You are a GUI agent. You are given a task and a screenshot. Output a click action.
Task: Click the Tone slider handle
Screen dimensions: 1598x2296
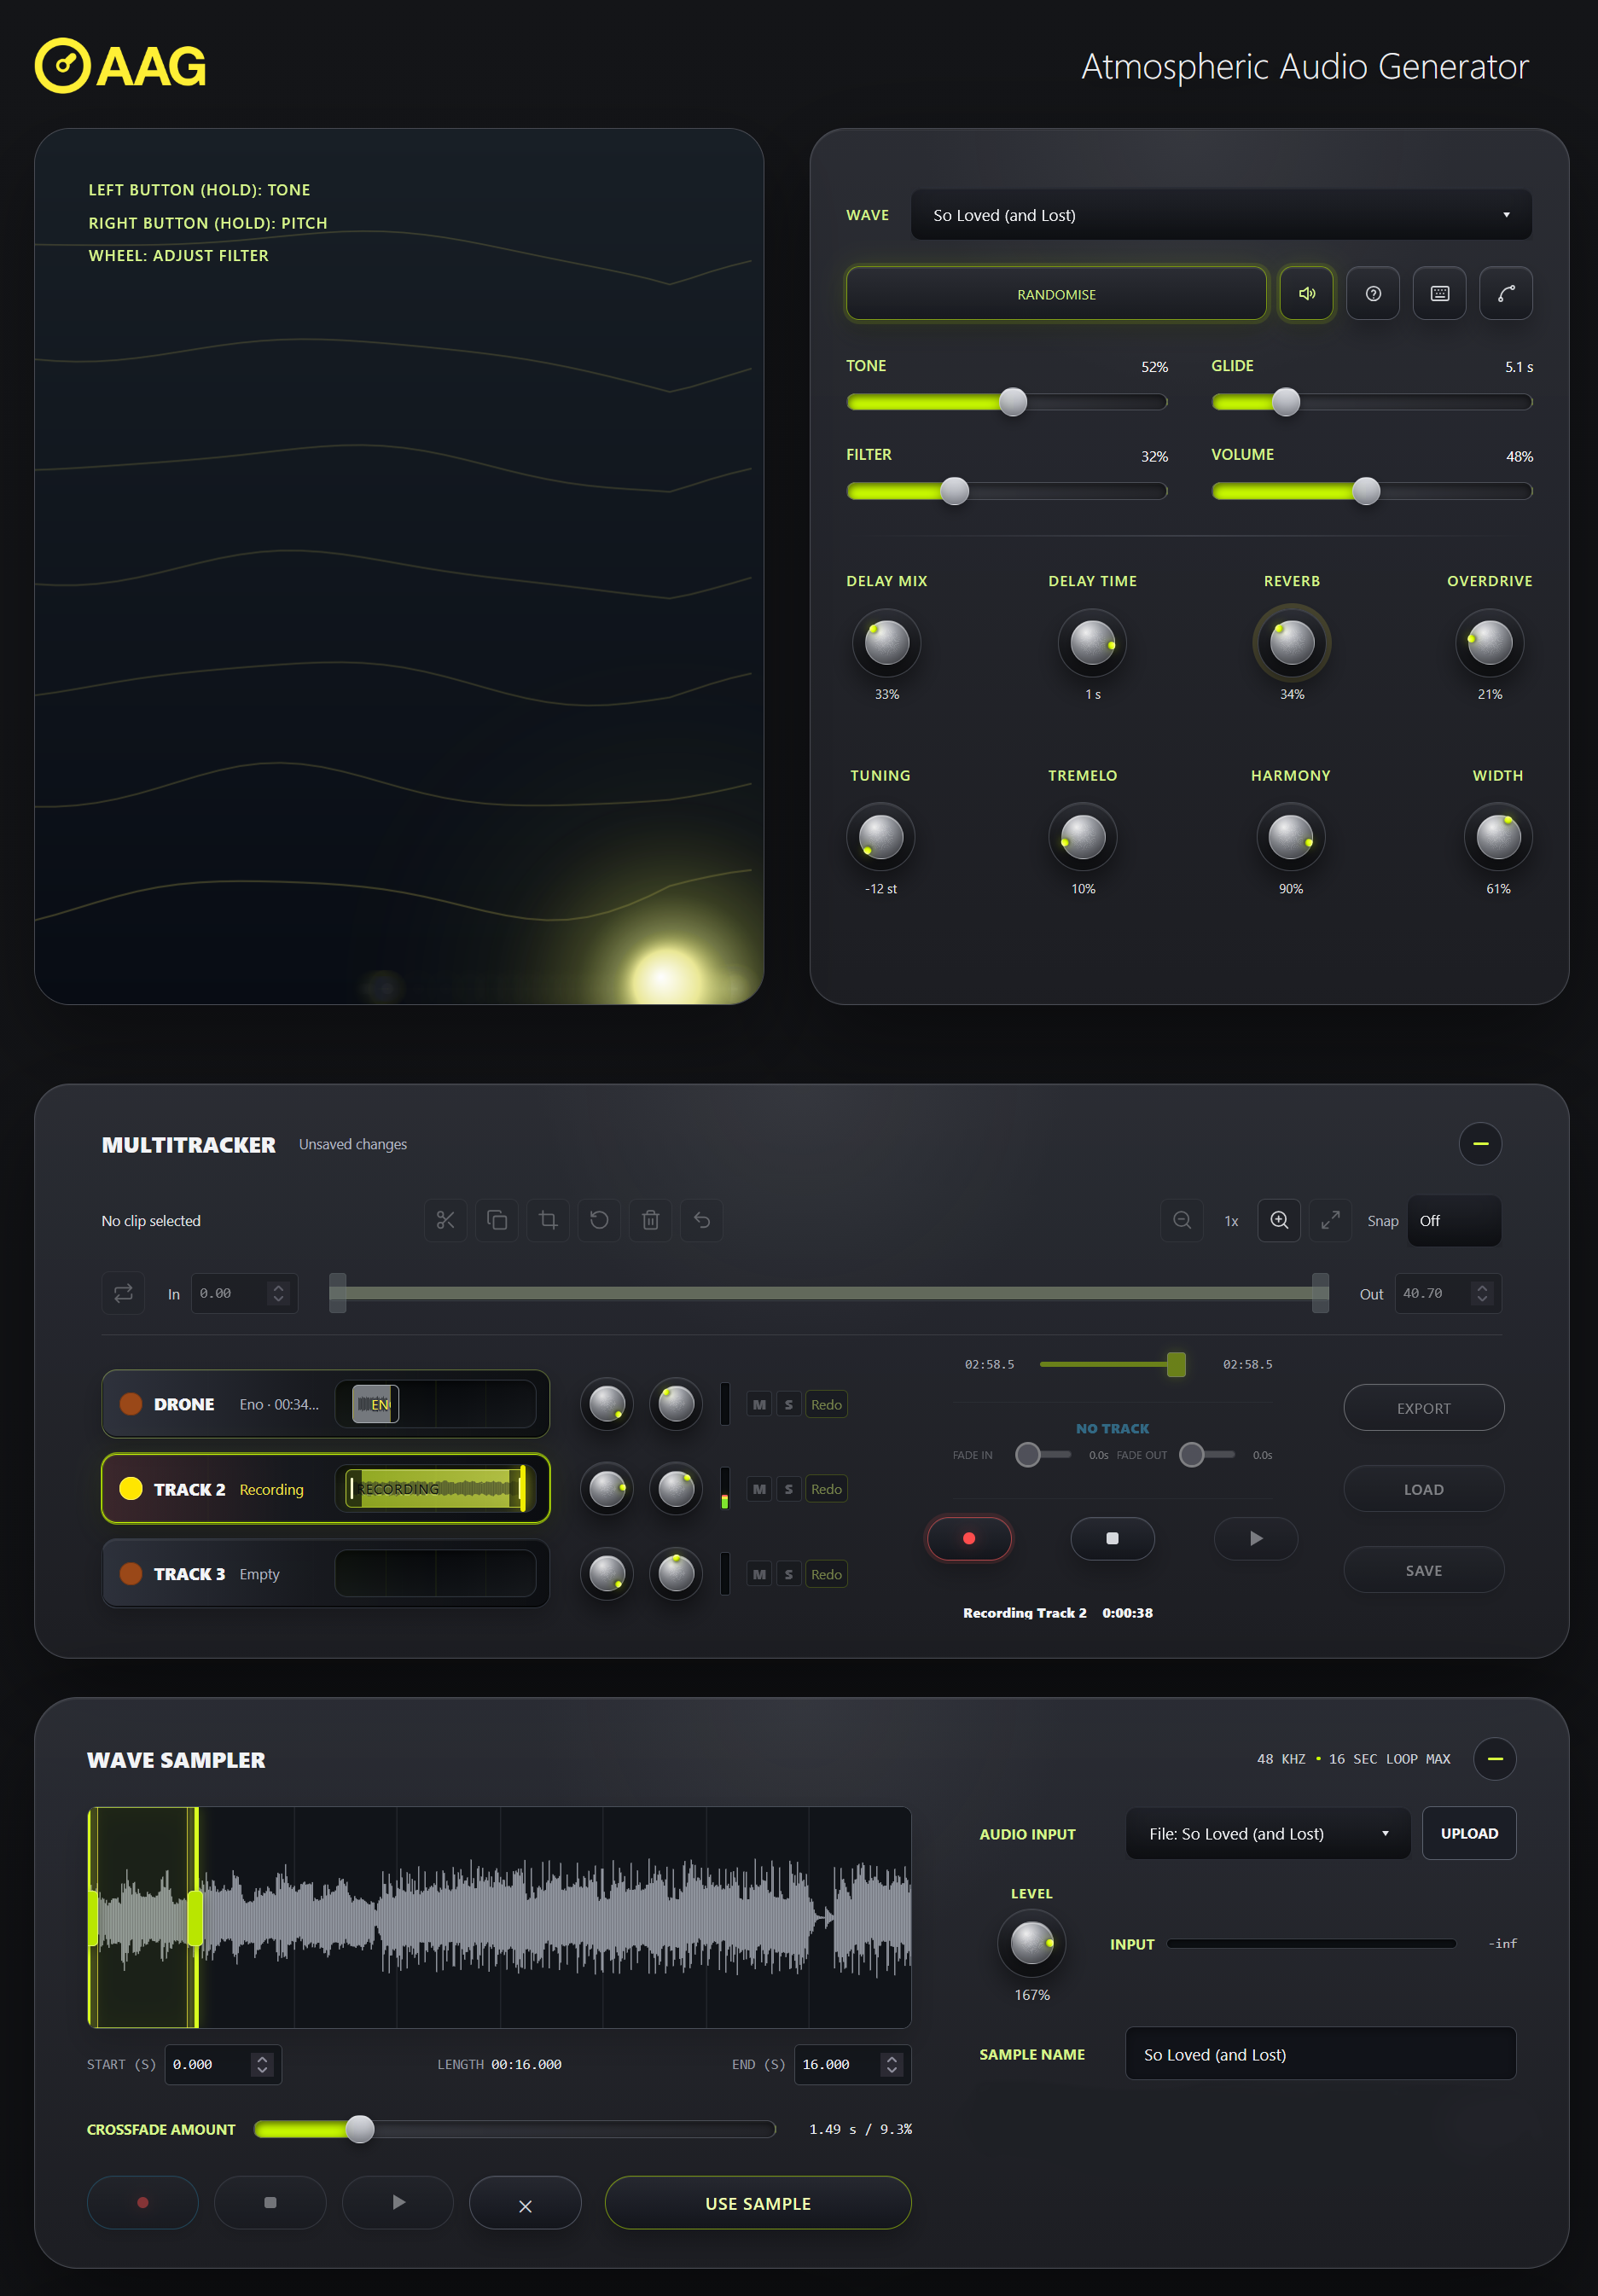pyautogui.click(x=1013, y=402)
